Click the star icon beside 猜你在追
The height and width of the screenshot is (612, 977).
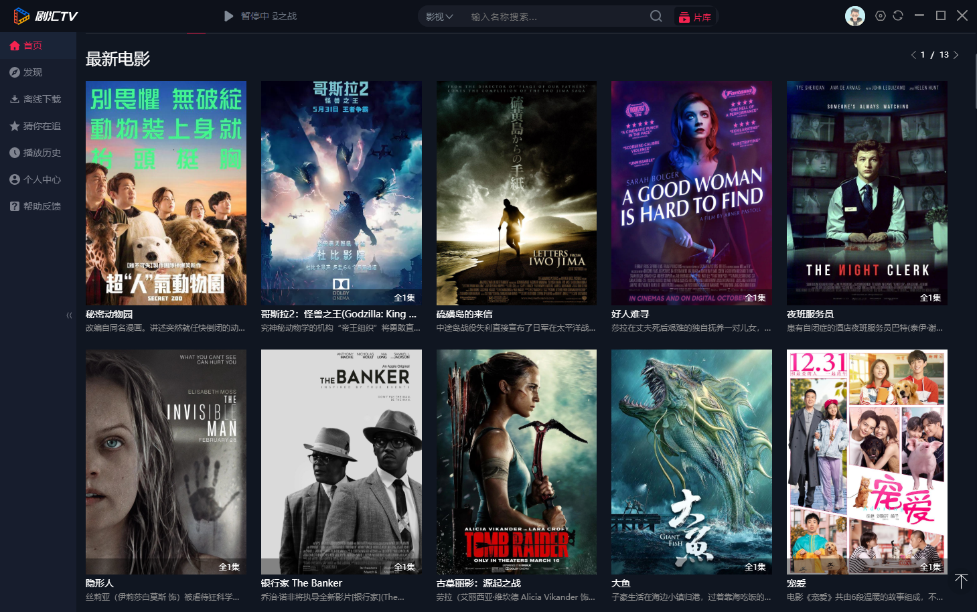coord(15,126)
